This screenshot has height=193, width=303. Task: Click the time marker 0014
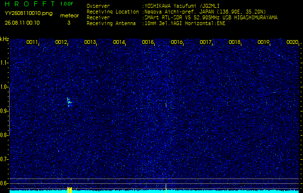tap(119, 42)
